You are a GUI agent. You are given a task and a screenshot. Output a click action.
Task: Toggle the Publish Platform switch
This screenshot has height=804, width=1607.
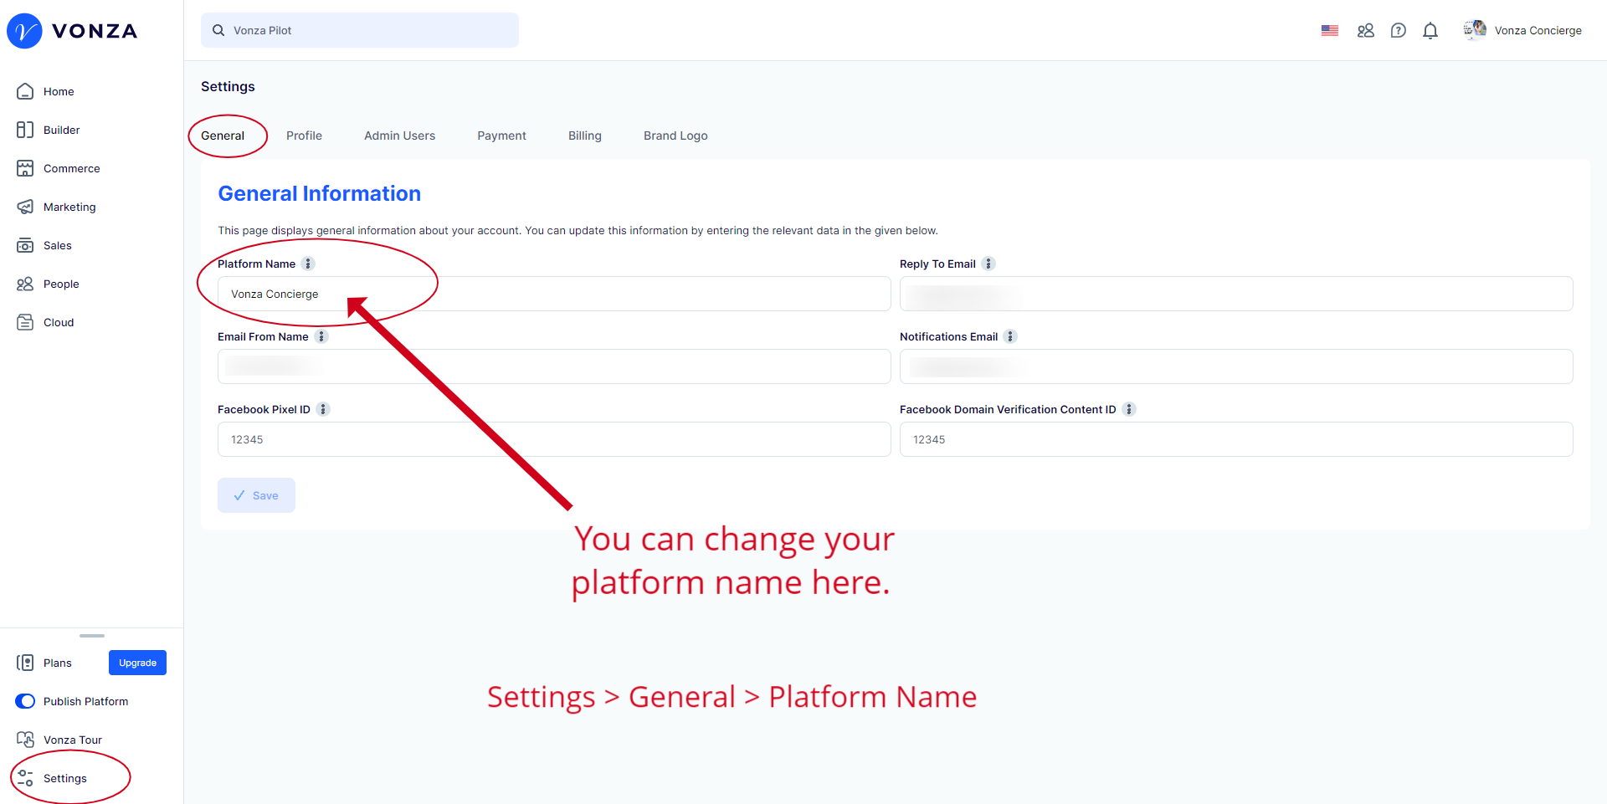click(25, 701)
